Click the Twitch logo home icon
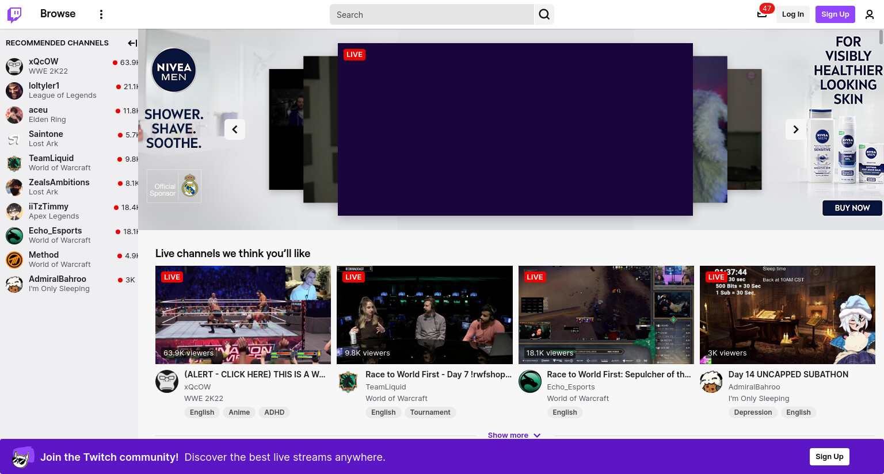This screenshot has height=474, width=884. (x=14, y=14)
